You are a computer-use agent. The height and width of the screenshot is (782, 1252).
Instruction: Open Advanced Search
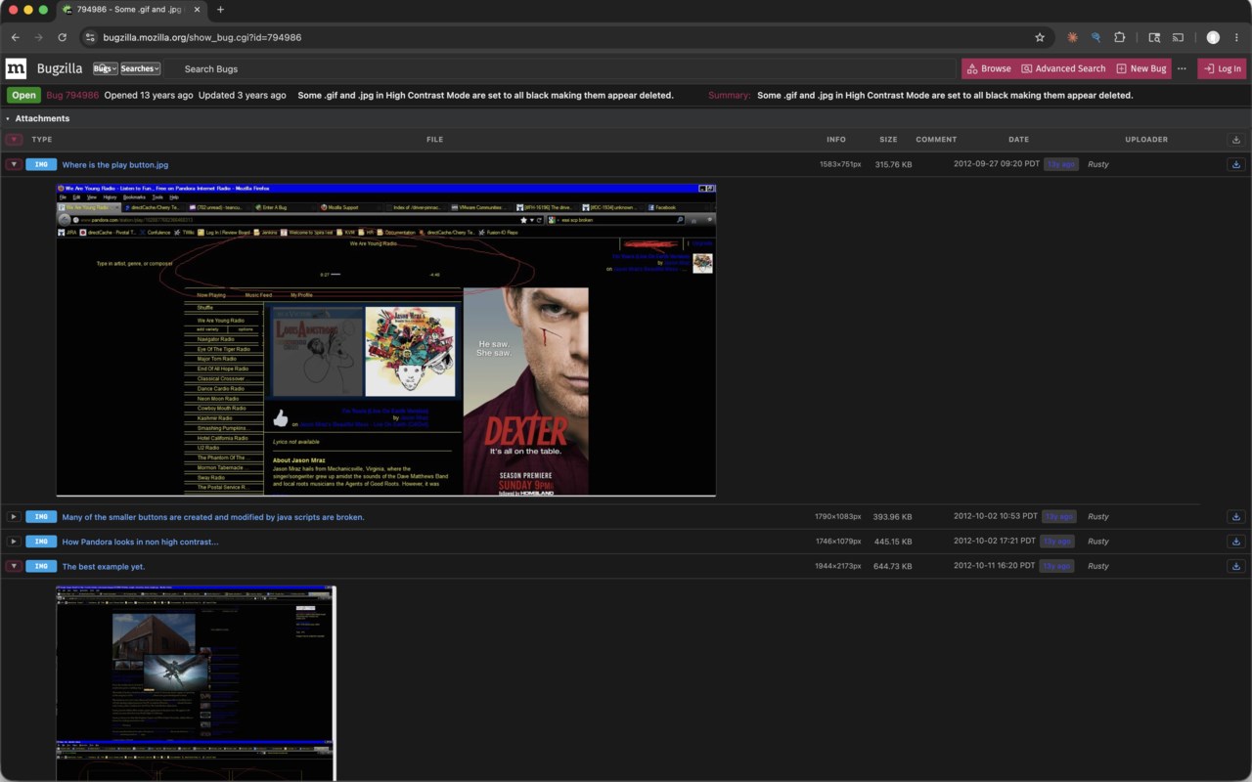(1063, 68)
